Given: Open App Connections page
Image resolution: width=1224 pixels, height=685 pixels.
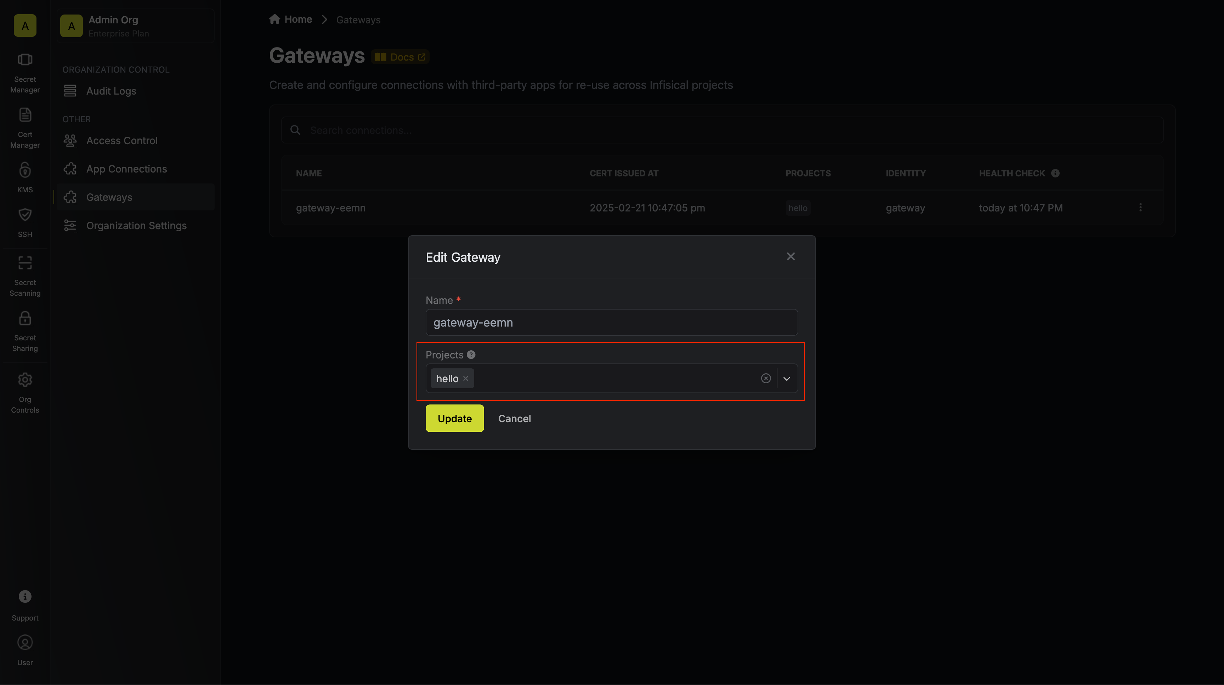Looking at the screenshot, I should click(135, 169).
